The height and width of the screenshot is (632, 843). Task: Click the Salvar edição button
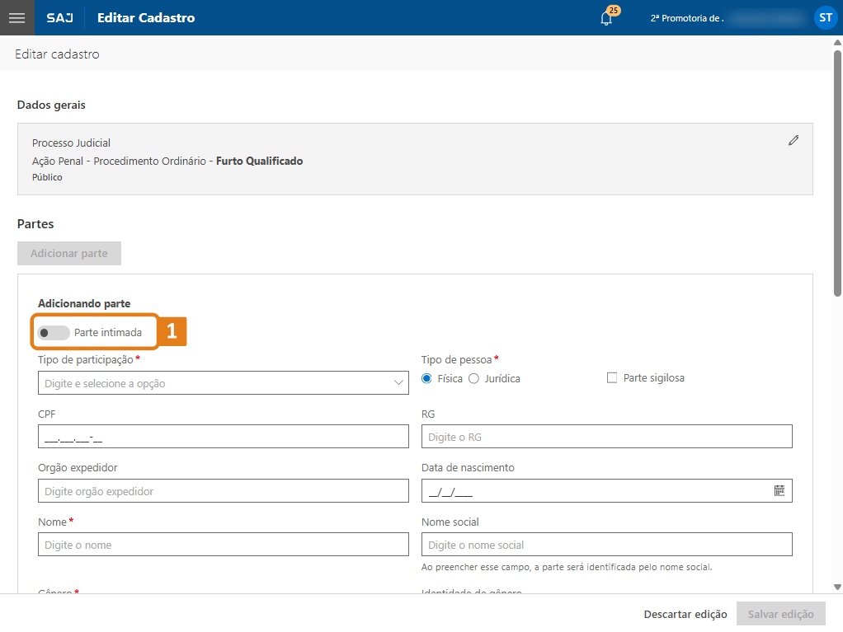(780, 614)
